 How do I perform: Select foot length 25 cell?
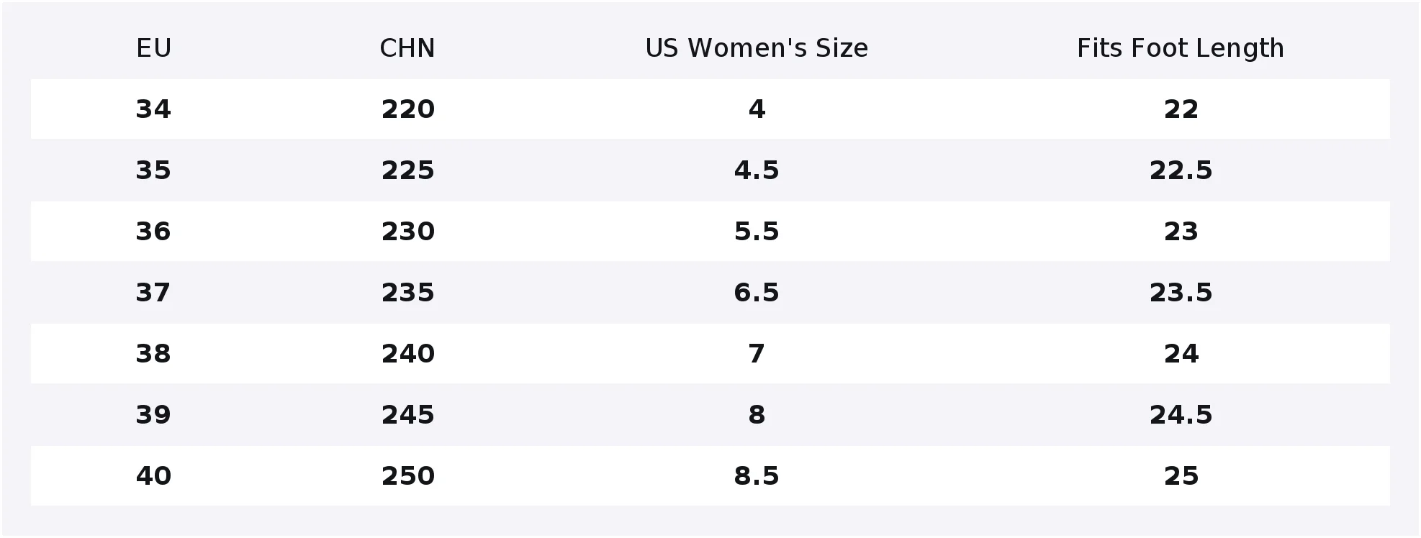point(1181,476)
